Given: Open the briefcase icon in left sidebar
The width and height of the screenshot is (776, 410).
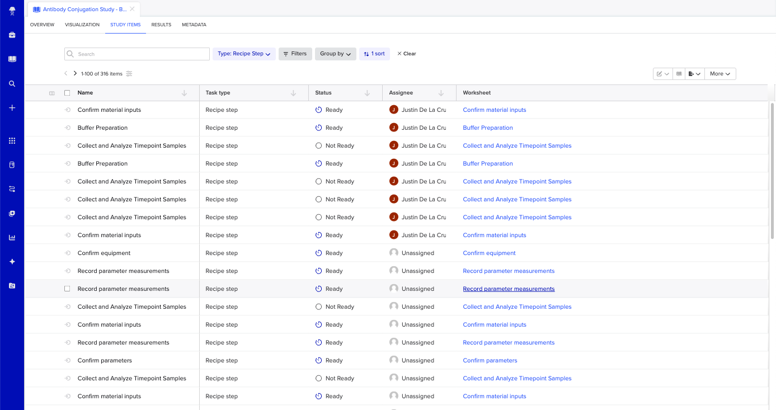Looking at the screenshot, I should (x=12, y=35).
